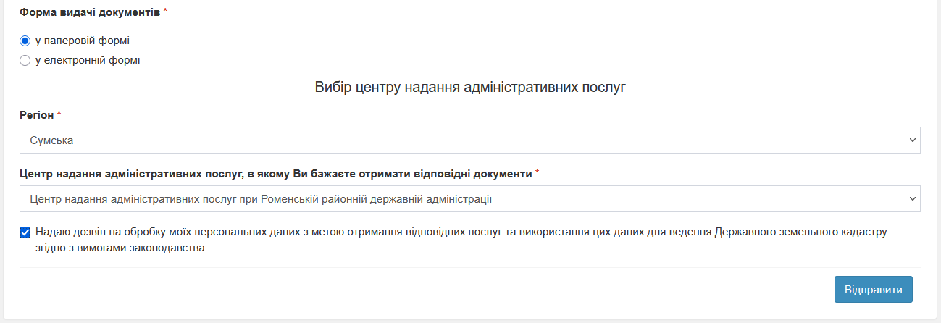Click the chevron arrow of the Регіон dropdown
This screenshot has width=941, height=323.
pyautogui.click(x=912, y=140)
